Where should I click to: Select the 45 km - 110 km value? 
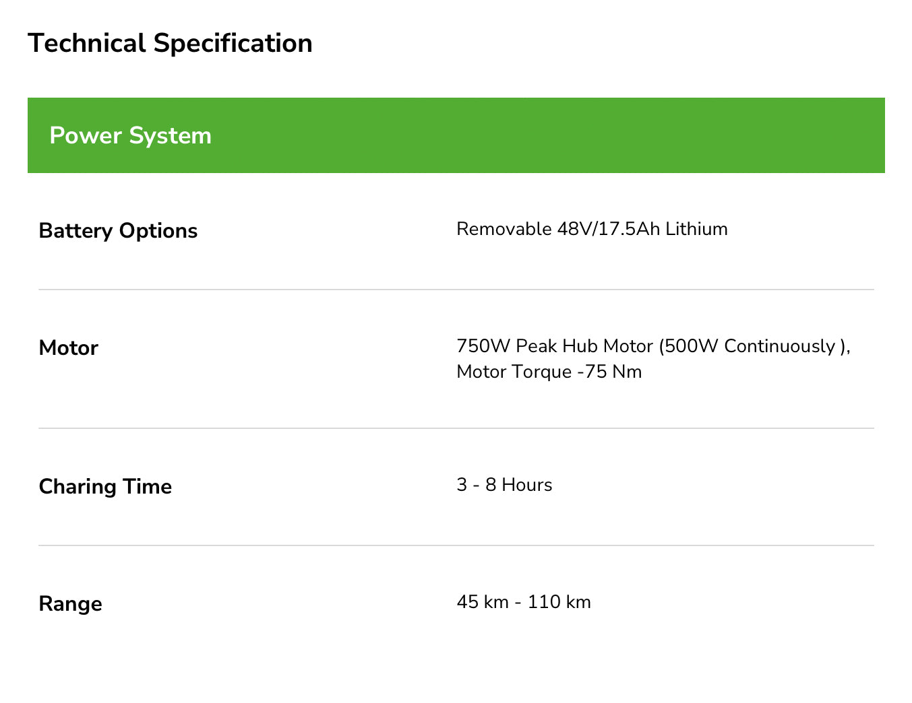524,602
